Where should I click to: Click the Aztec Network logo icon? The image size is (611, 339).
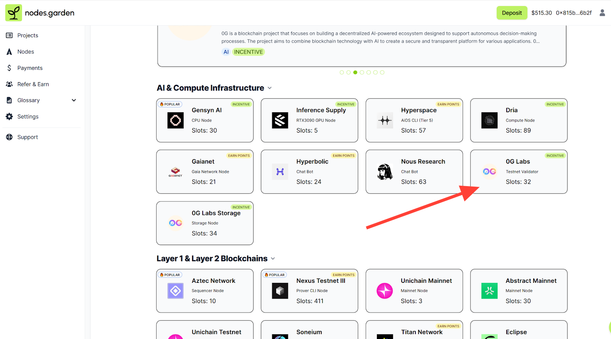click(x=176, y=291)
